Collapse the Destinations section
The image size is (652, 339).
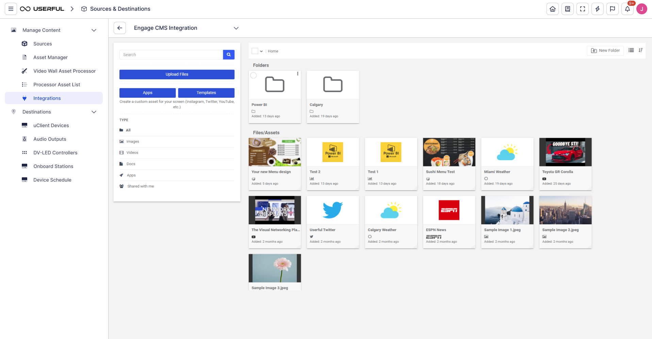point(94,112)
